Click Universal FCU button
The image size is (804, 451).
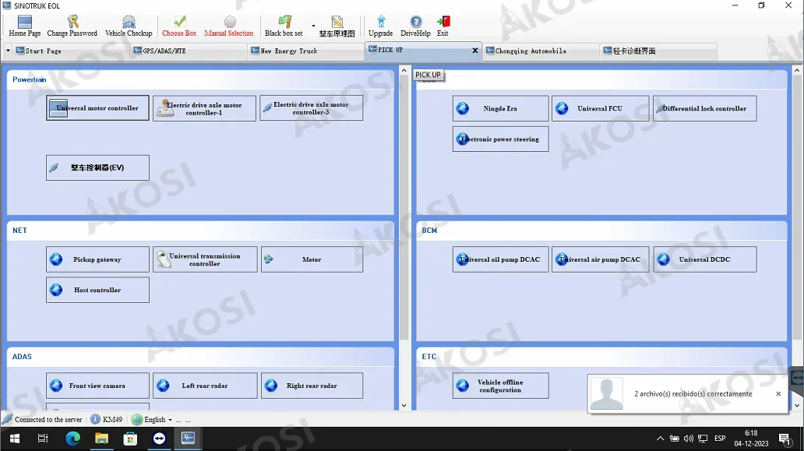tap(601, 108)
